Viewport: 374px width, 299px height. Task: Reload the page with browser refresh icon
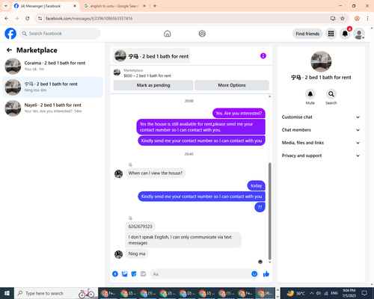(x=28, y=18)
